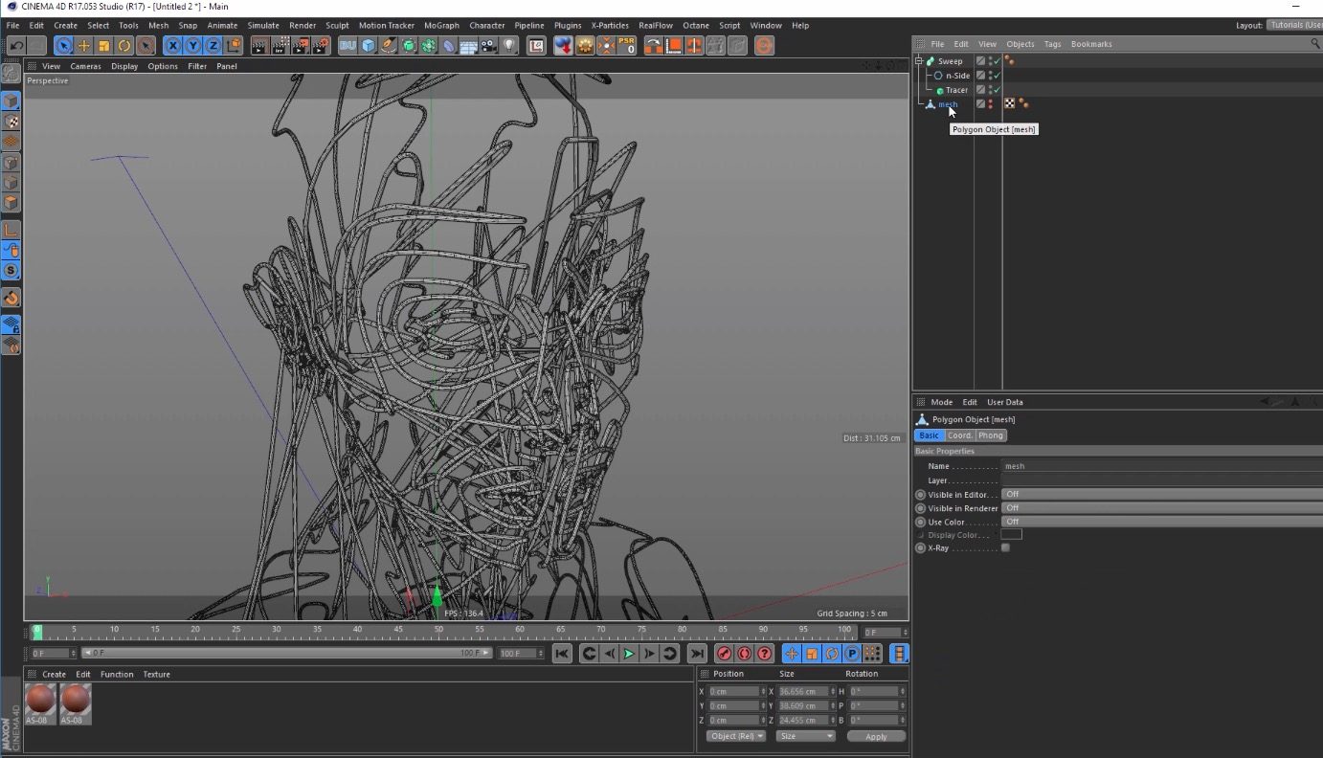
Task: Toggle Parameter keying P button
Action: [x=852, y=654]
